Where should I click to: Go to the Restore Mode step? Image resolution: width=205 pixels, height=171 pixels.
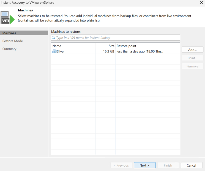13,41
